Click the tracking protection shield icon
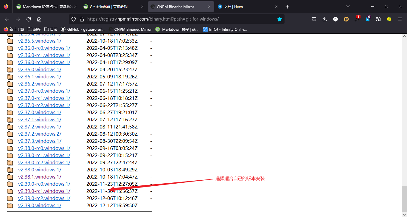Screen dimensions: 407x217 pyautogui.click(x=74, y=19)
